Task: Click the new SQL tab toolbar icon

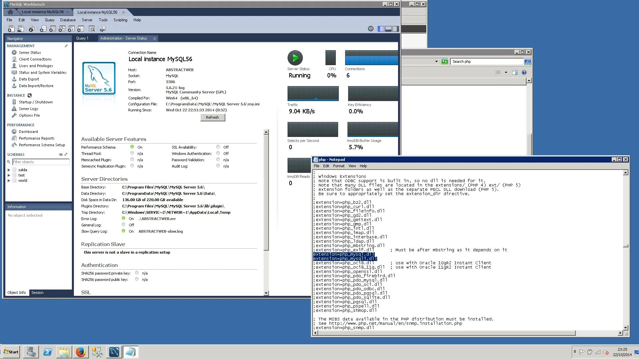Action: point(11,29)
